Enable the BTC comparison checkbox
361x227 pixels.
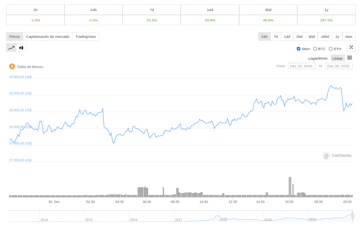[315, 49]
